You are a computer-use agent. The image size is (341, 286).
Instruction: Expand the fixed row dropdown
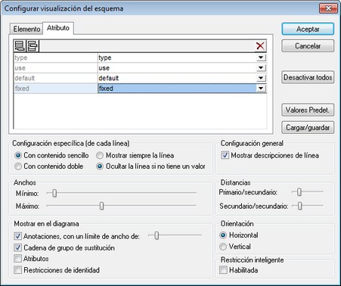click(261, 89)
